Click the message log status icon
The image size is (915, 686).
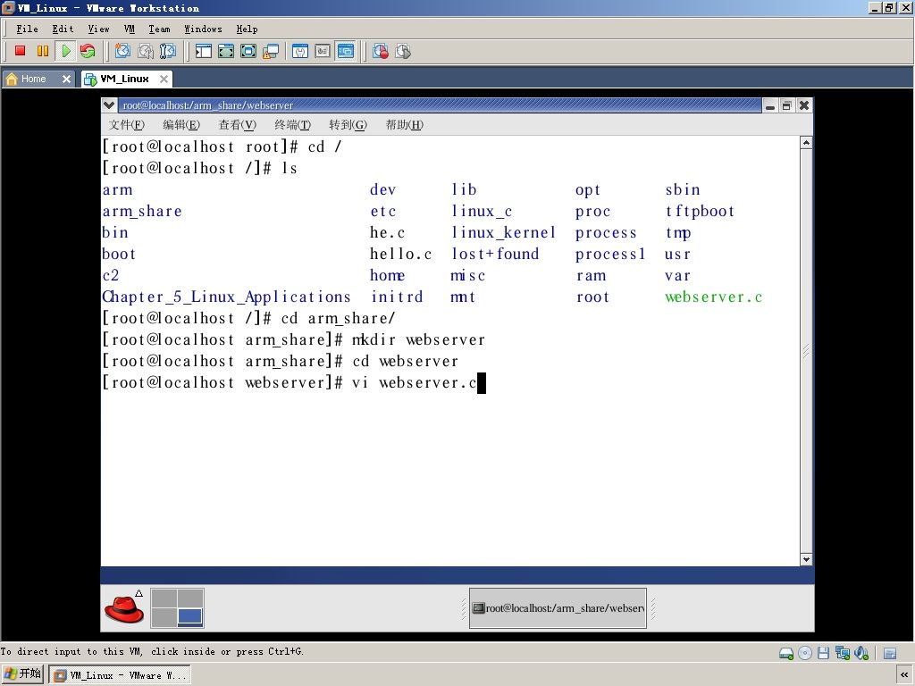[890, 653]
